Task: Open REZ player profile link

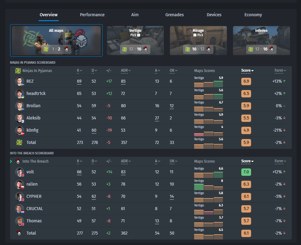Action: click(x=30, y=81)
